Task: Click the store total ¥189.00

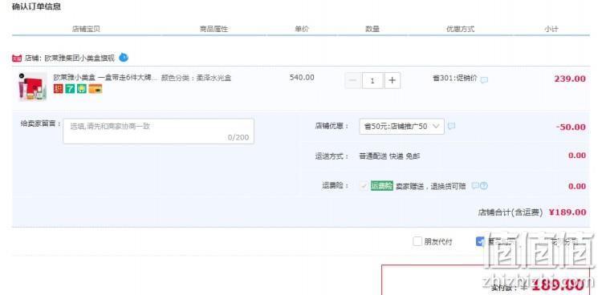Action: click(x=567, y=212)
